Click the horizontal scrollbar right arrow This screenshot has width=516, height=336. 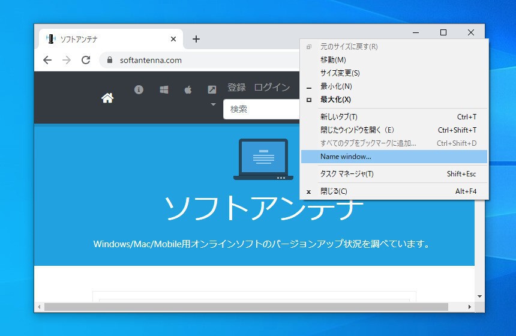point(470,307)
